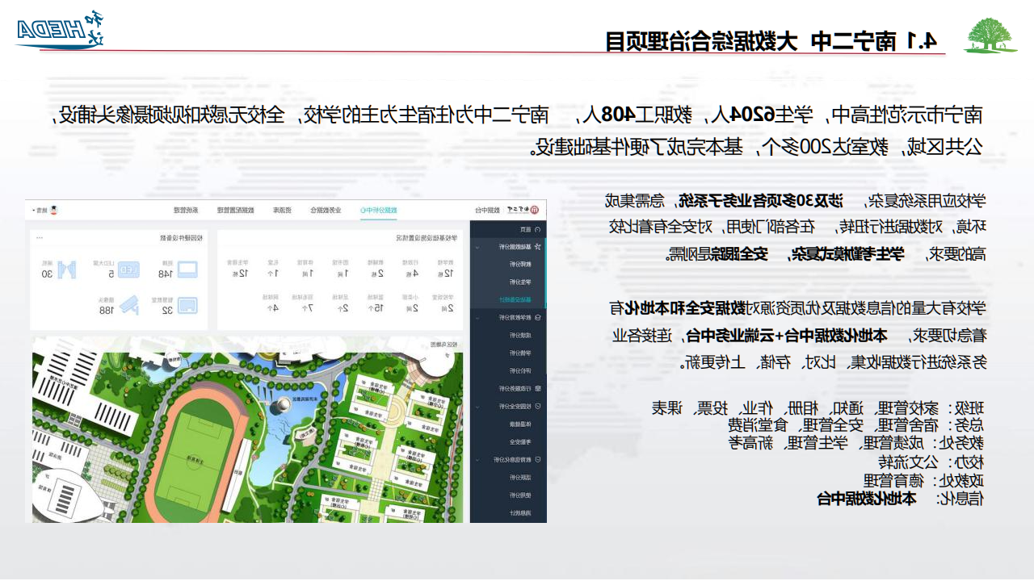
Task: Collapse the 教学教育分析 chevron
Action: (x=477, y=318)
